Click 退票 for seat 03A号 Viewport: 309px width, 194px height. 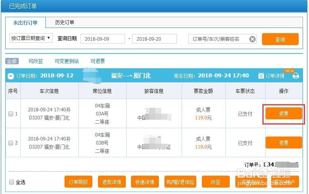(x=284, y=114)
